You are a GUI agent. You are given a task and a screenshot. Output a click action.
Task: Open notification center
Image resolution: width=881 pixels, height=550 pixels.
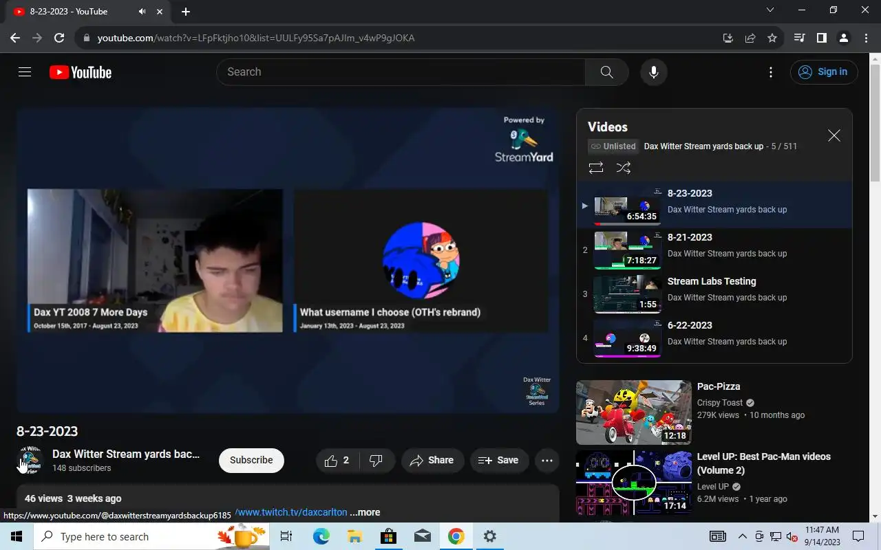coord(858,536)
